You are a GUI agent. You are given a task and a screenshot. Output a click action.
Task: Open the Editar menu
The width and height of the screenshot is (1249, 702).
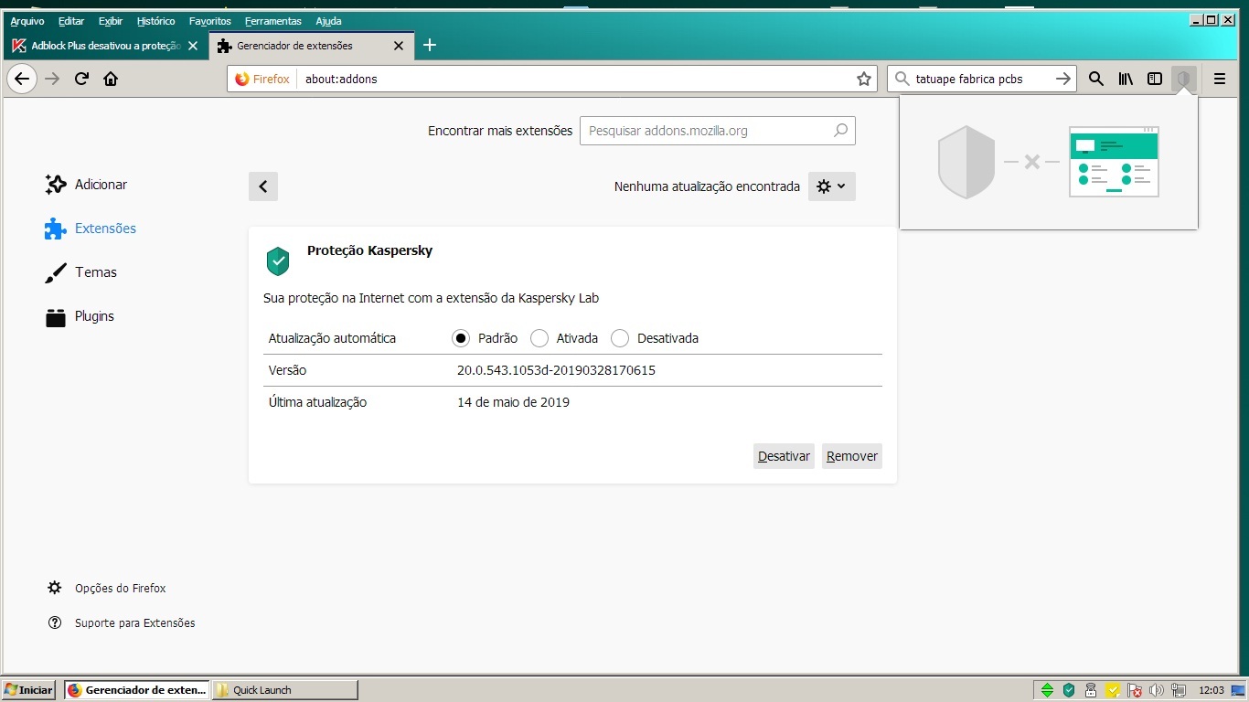pos(71,21)
